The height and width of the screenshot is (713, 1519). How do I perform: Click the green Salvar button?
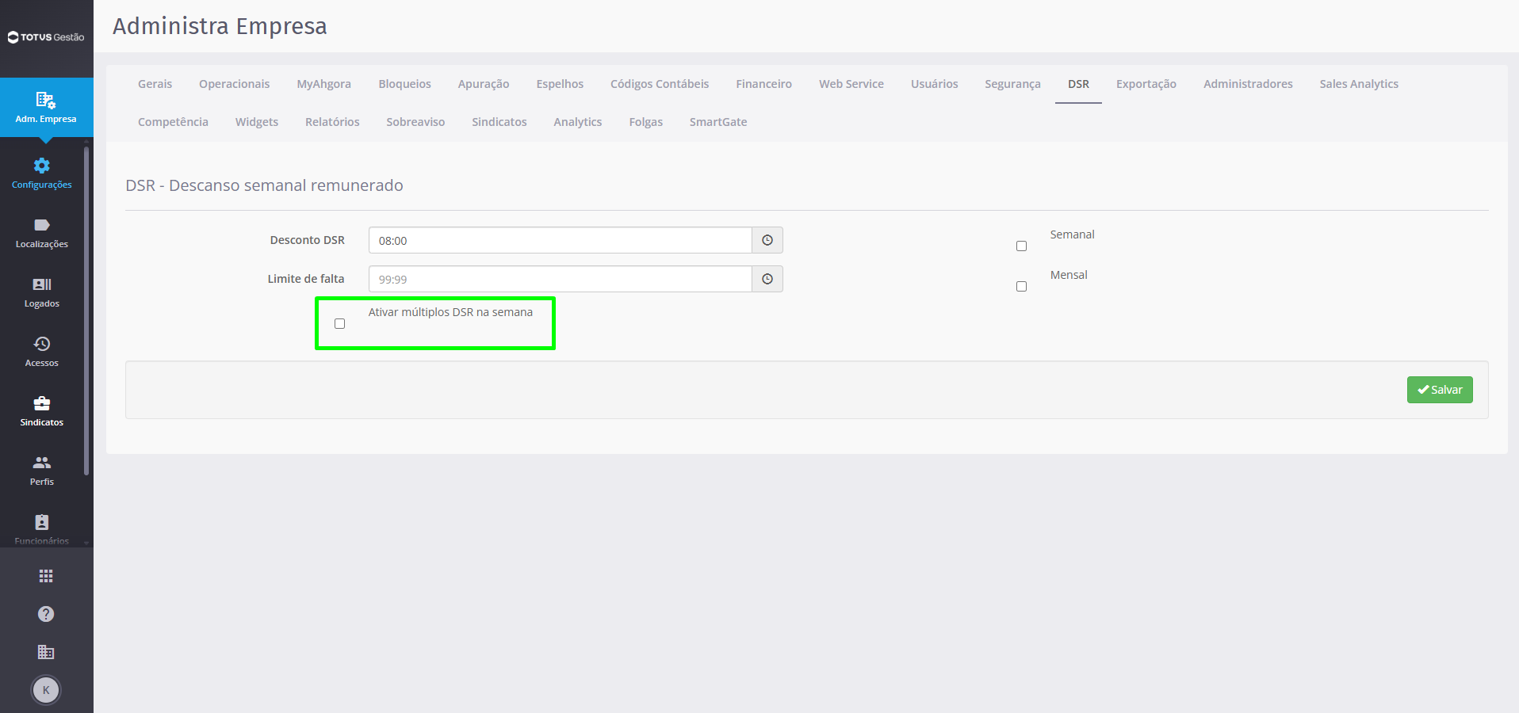(1440, 390)
